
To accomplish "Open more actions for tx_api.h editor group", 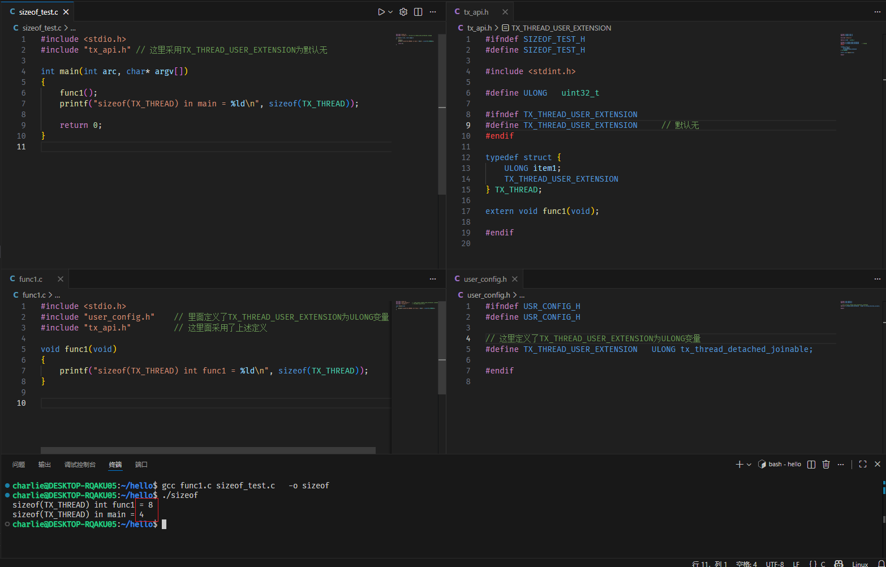I will click(x=878, y=12).
